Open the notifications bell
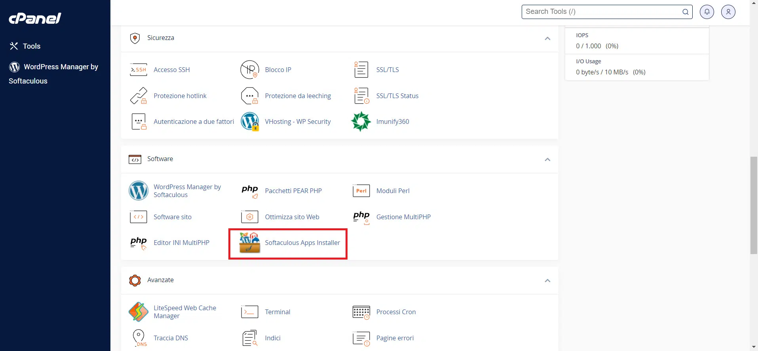 pyautogui.click(x=707, y=12)
